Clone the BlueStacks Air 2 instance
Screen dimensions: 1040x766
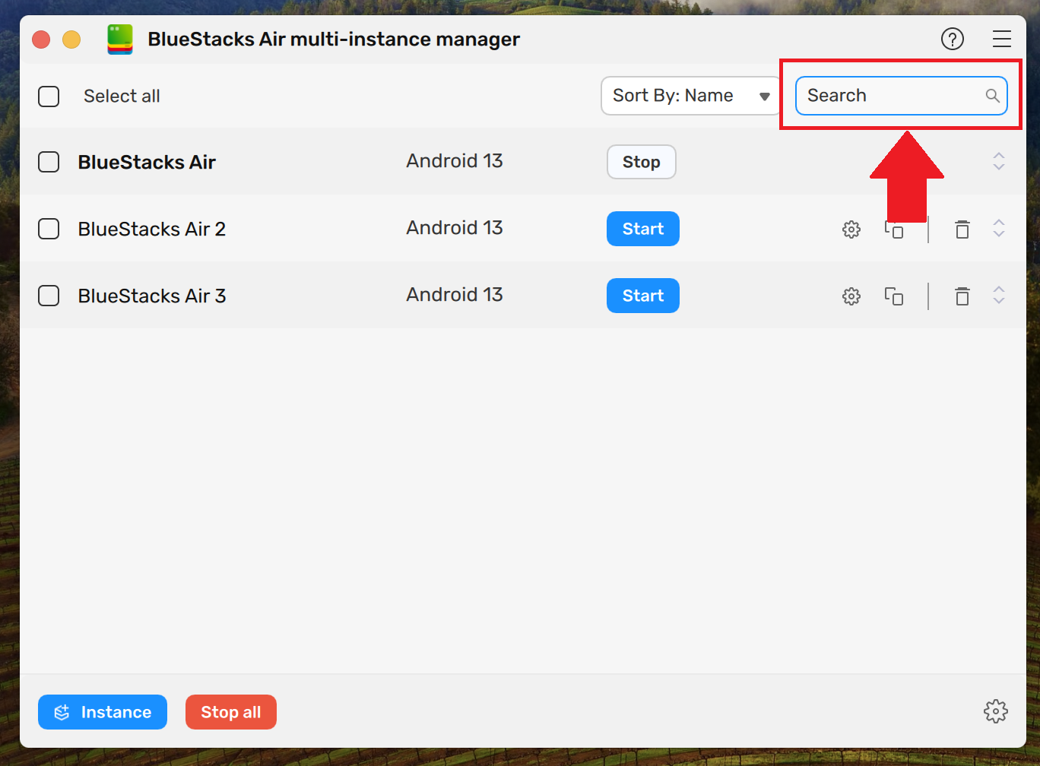[894, 229]
